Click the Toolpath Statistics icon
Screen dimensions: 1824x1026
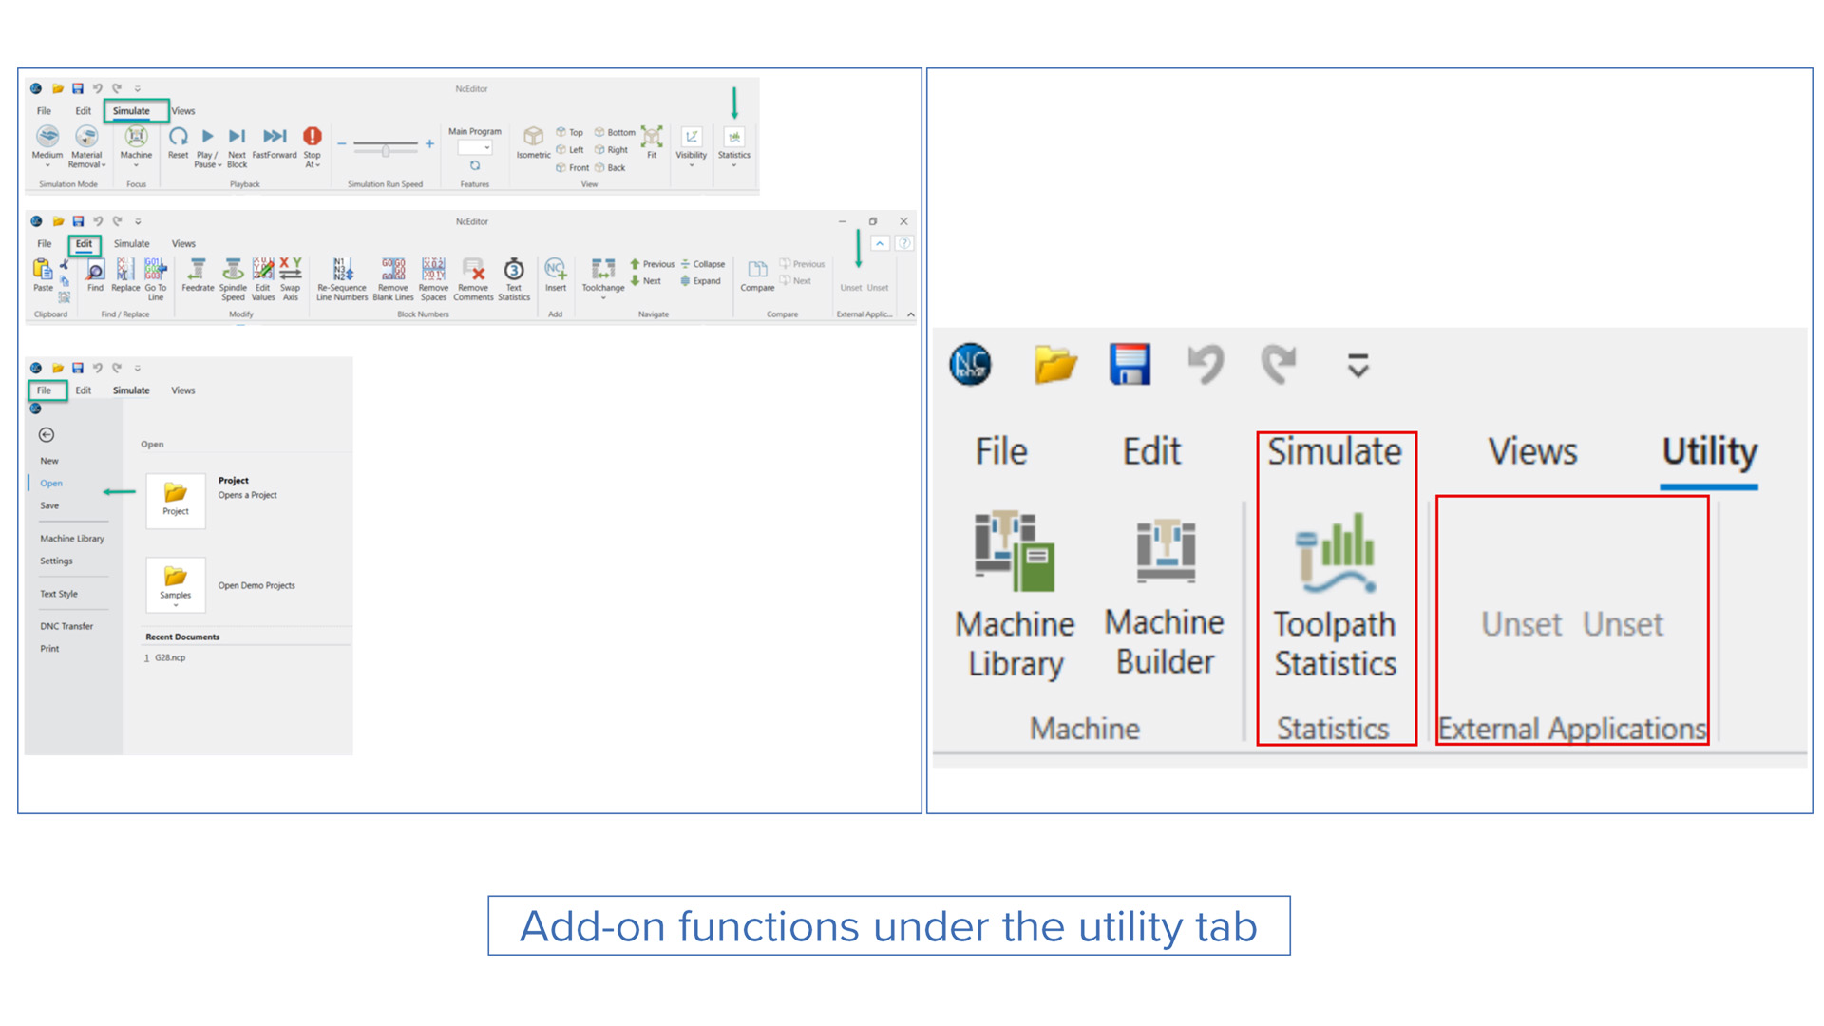pos(1335,551)
